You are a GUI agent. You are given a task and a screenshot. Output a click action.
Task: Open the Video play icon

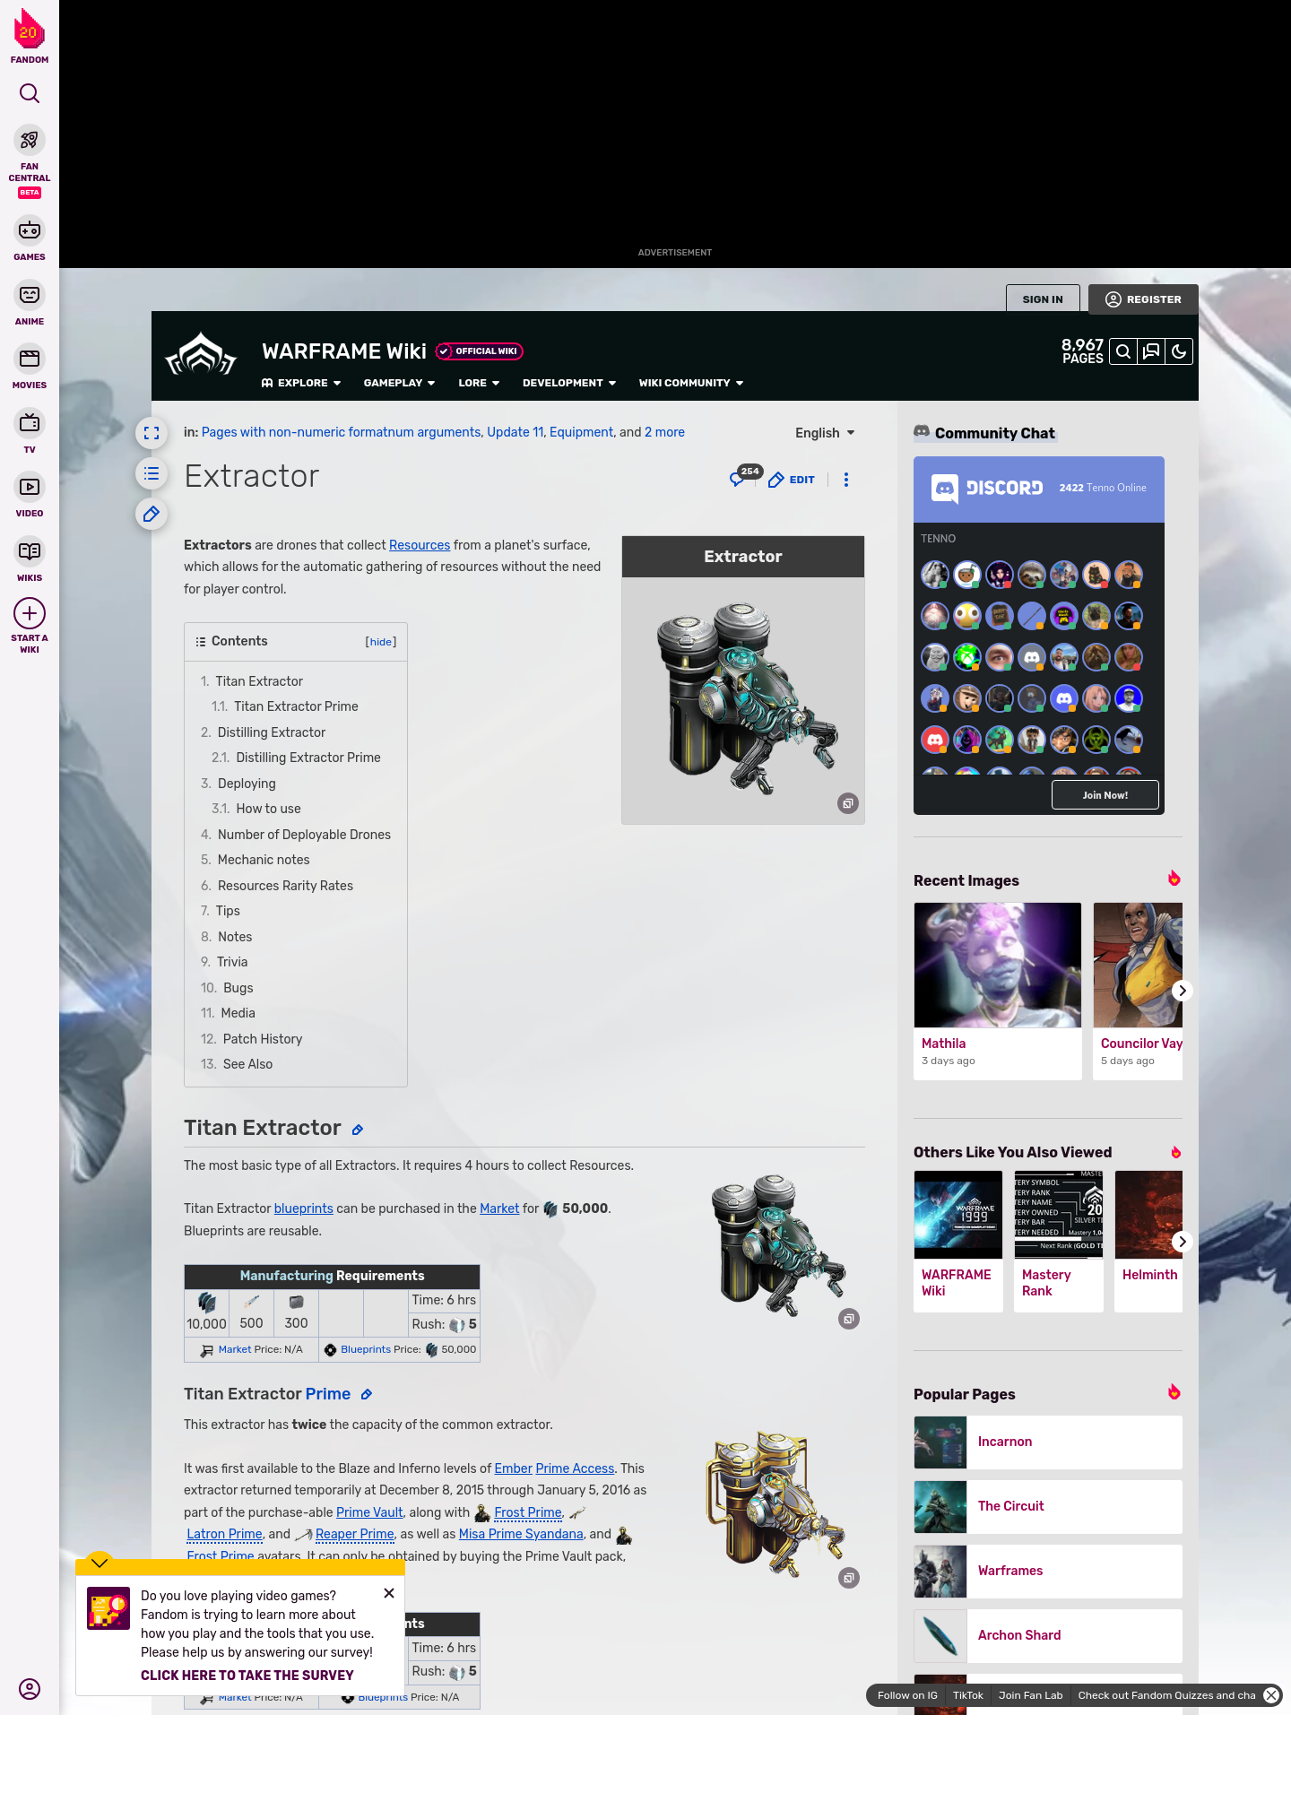(30, 487)
